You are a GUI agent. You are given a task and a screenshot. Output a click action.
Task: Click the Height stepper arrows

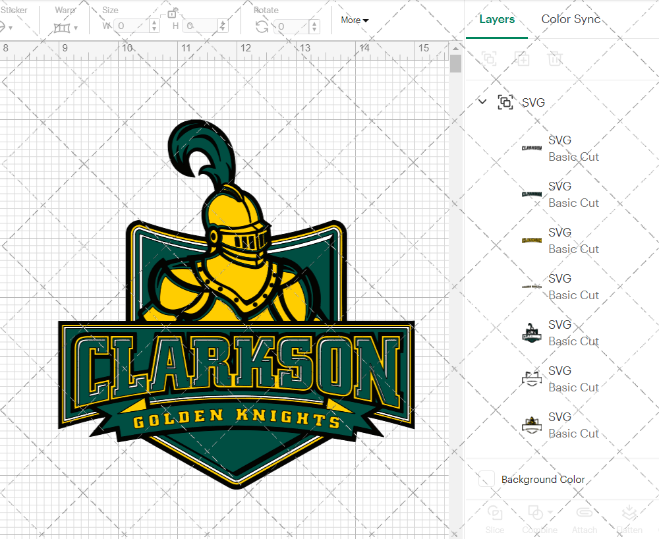point(223,26)
